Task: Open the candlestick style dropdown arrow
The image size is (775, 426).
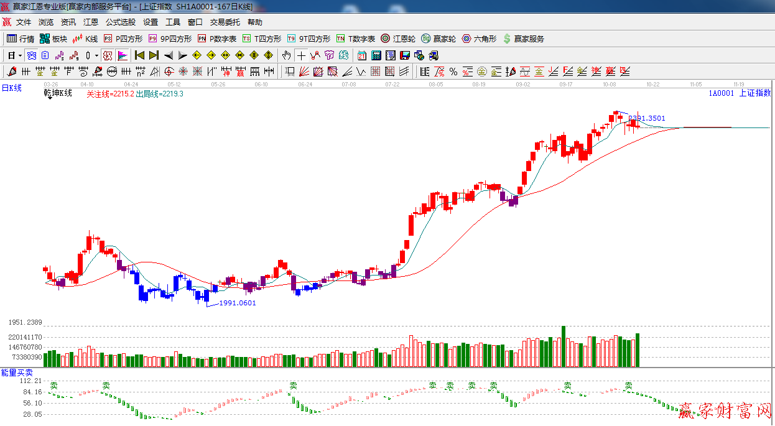Action: (x=96, y=55)
